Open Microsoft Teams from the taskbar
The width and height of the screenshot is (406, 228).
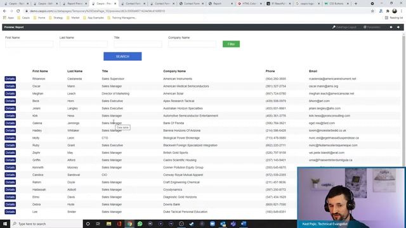(x=233, y=224)
